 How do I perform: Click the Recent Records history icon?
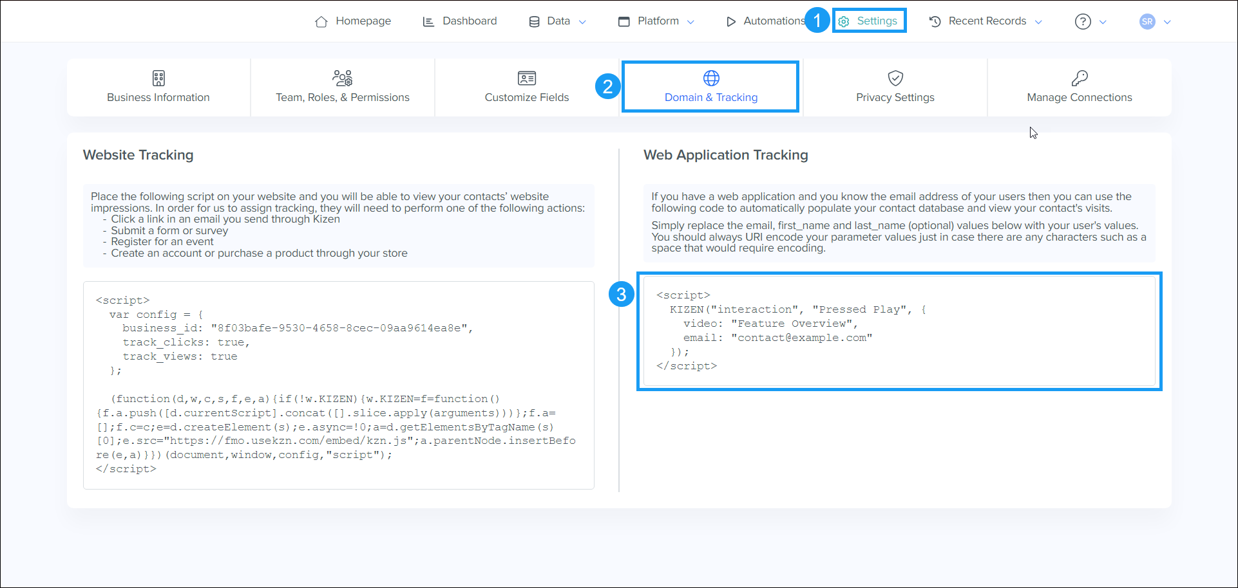coord(935,22)
